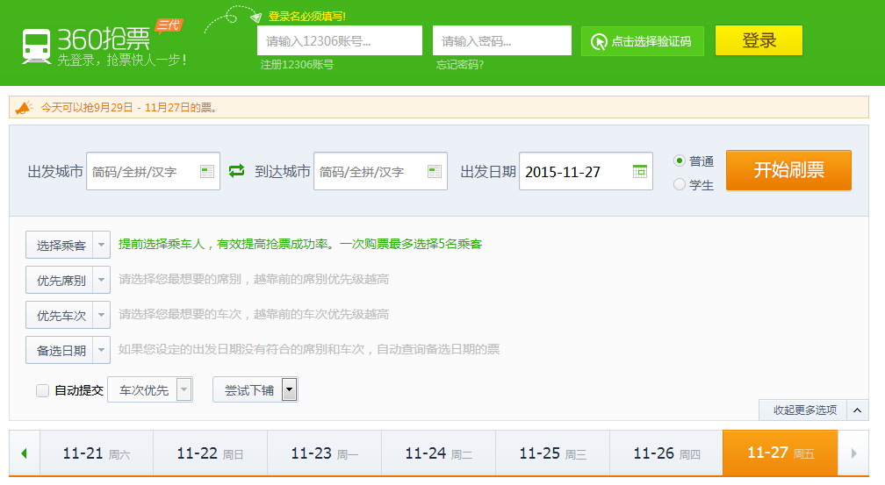Select the 学生 ticket type radio
The width and height of the screenshot is (885, 485).
click(680, 184)
